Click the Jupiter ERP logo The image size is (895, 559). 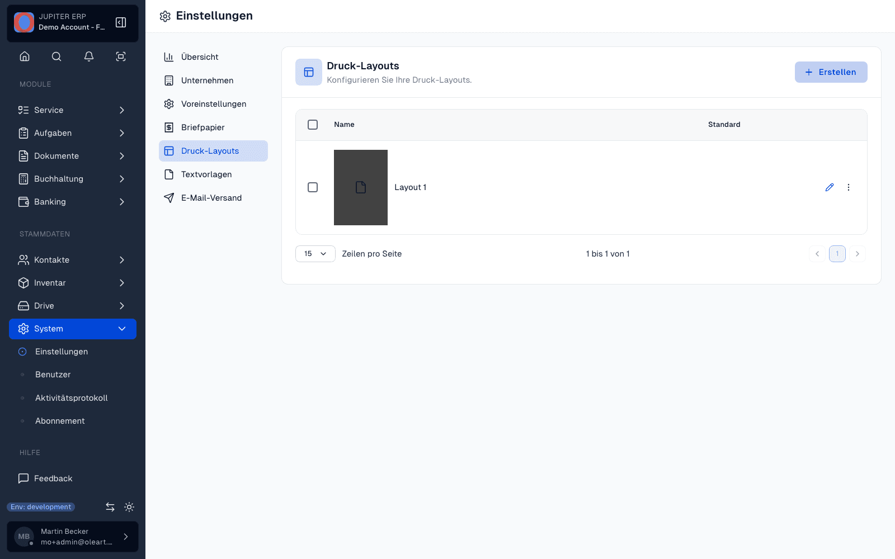coord(24,22)
